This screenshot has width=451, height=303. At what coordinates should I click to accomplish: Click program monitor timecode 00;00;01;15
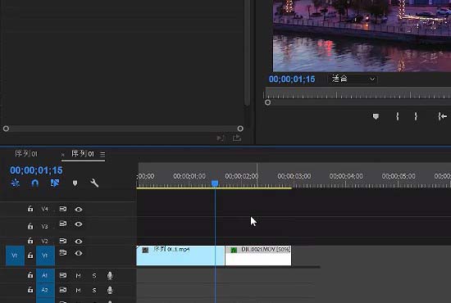pos(292,79)
